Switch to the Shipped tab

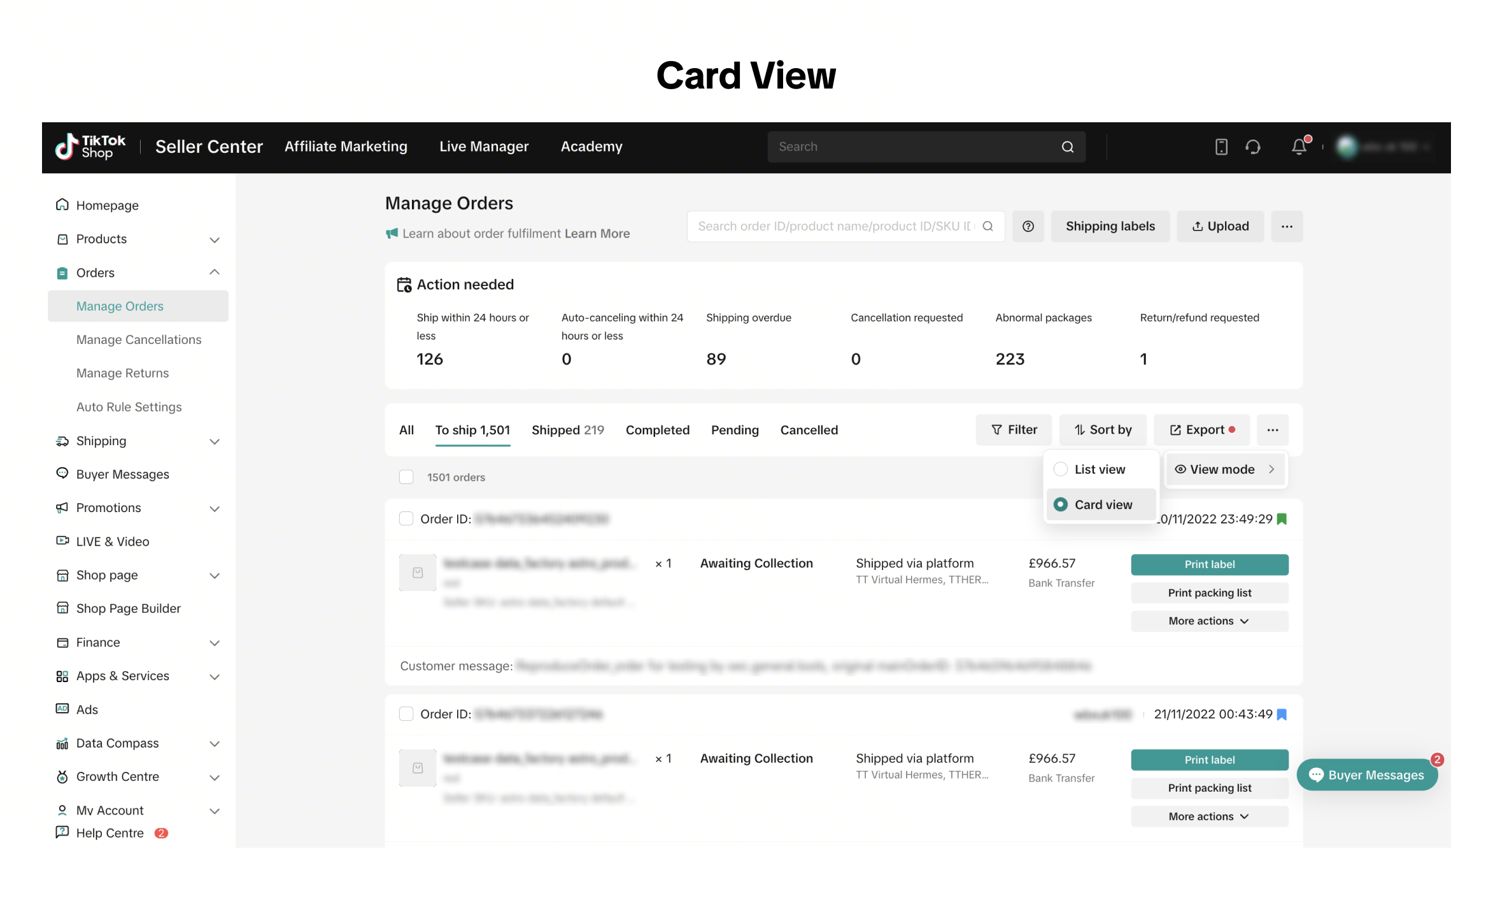click(x=567, y=430)
